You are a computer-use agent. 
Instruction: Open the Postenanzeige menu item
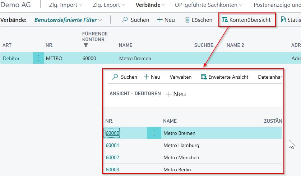277,5
